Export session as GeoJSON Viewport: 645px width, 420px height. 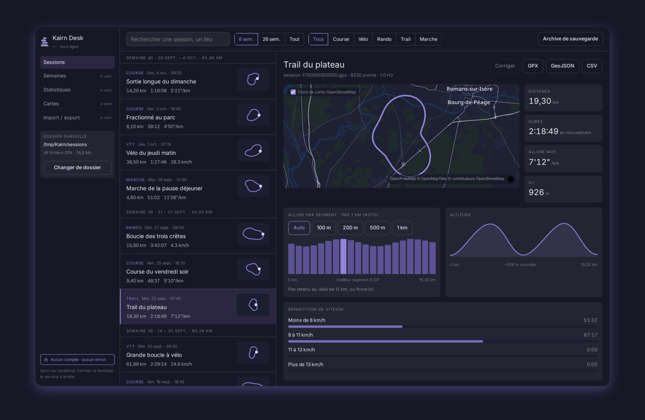point(562,66)
